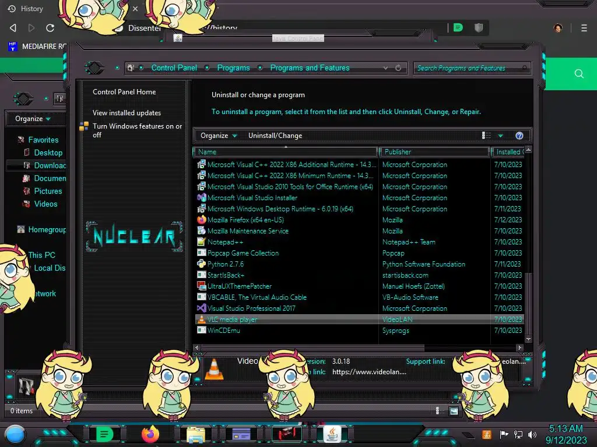Viewport: 597px width, 447px height.
Task: Open the browser profile avatar
Action: tap(558, 28)
